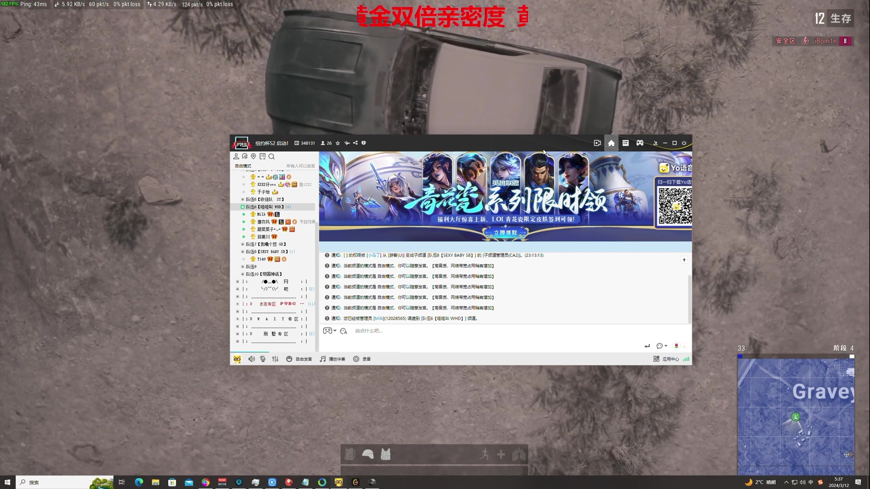Screen dimensions: 870x489
Task: Open the search icon in the left sidebar
Action: (271, 156)
